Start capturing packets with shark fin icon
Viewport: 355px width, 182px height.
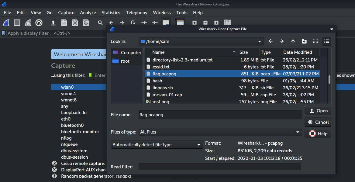click(6, 22)
